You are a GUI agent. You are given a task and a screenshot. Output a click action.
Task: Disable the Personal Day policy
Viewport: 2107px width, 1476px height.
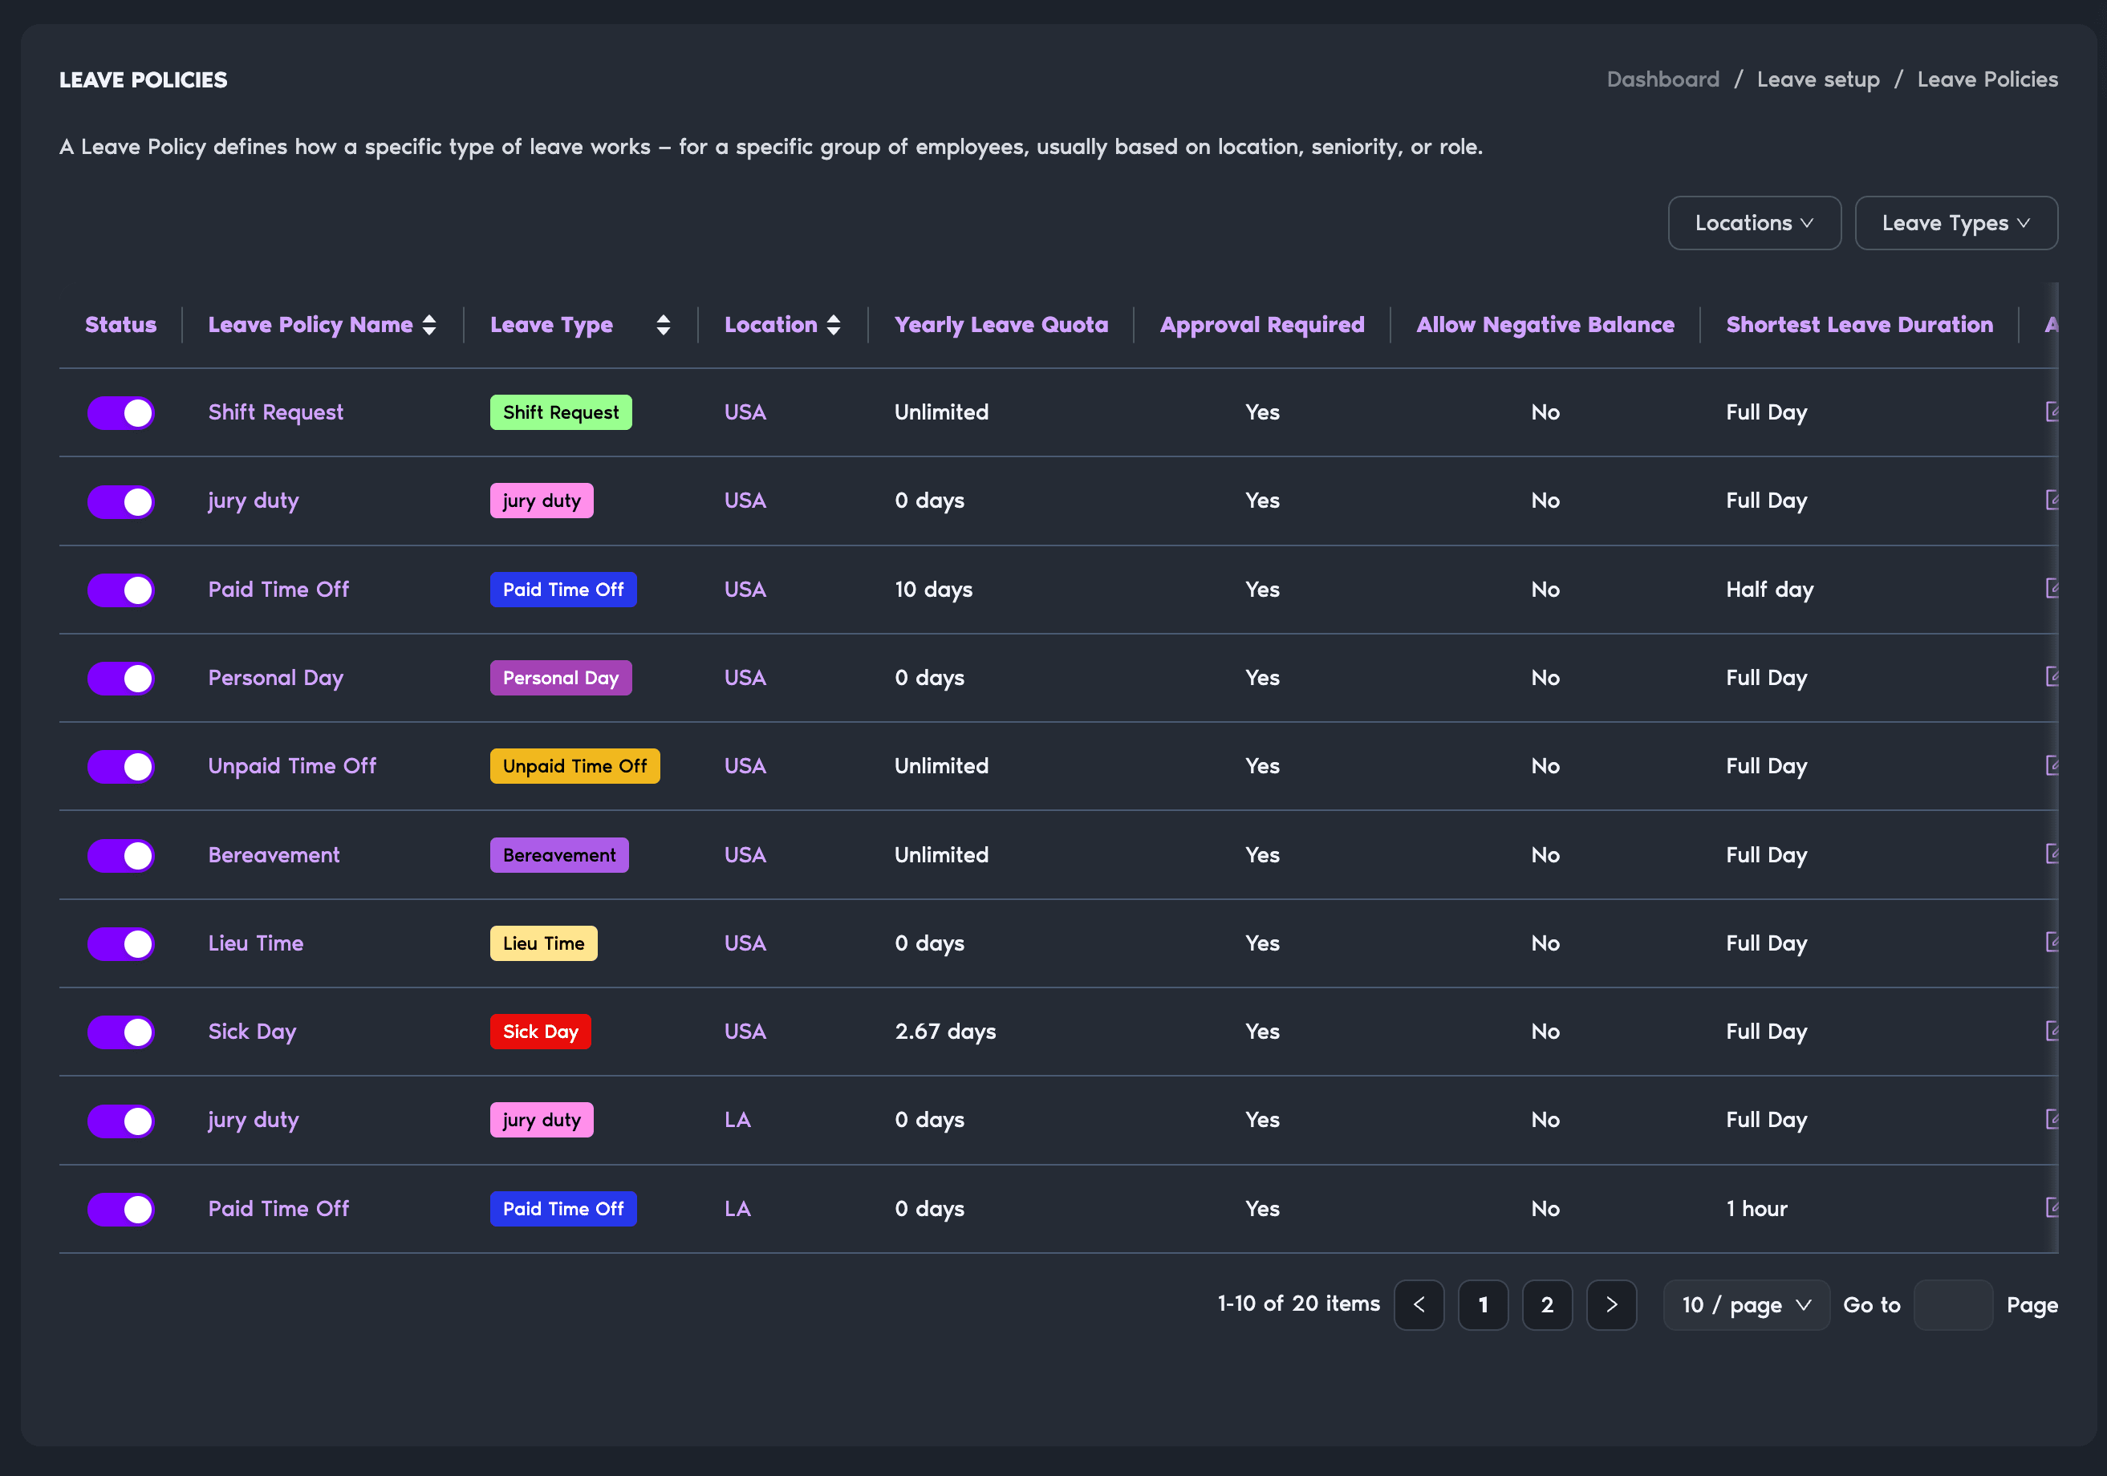(121, 678)
